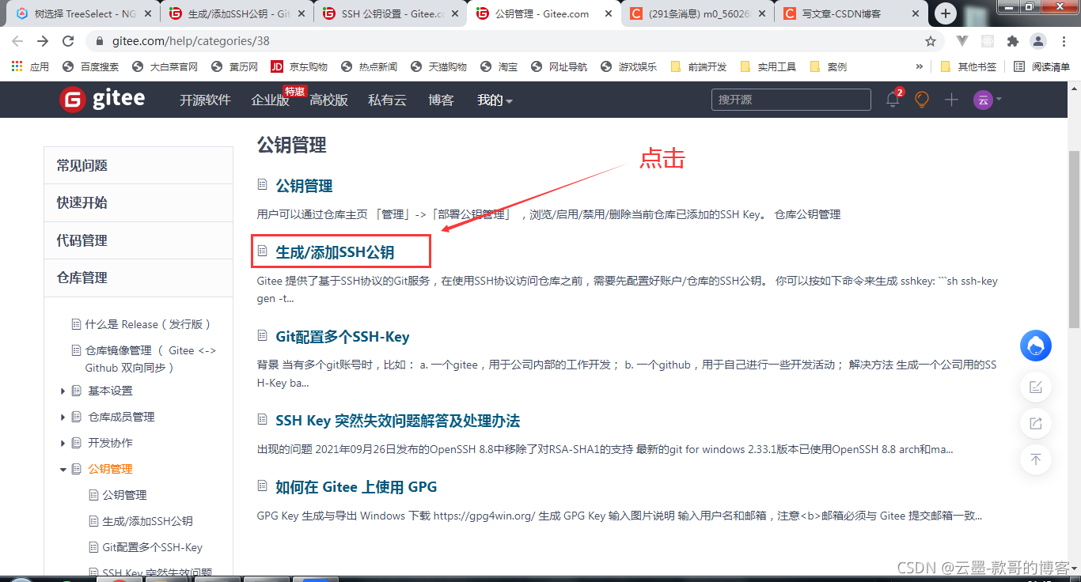Select 仓库成员管理 in the sidebar tree
The width and height of the screenshot is (1081, 582).
click(x=121, y=417)
